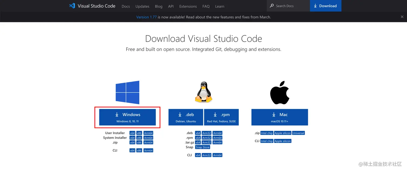Image resolution: width=407 pixels, height=172 pixels.
Task: Click the 'Download Visual Studio Code' heading
Action: coord(203,38)
